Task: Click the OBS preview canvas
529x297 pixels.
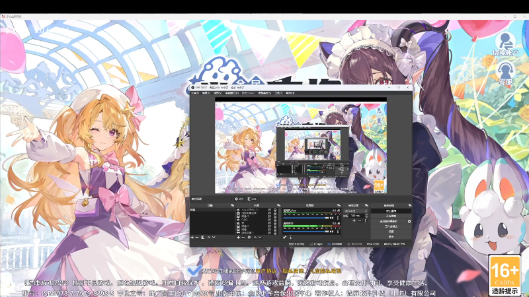Action: coord(301,145)
